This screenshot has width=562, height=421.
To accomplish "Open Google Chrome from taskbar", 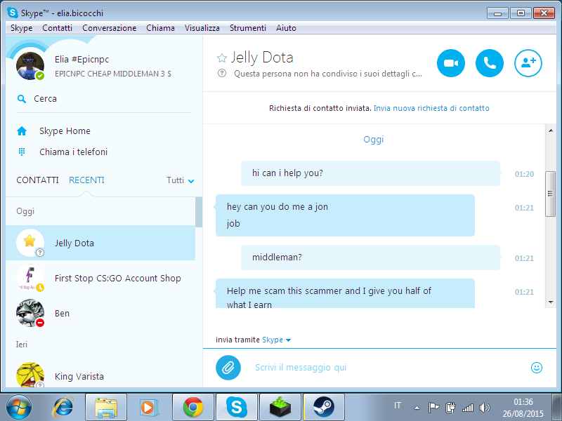I will [192, 407].
